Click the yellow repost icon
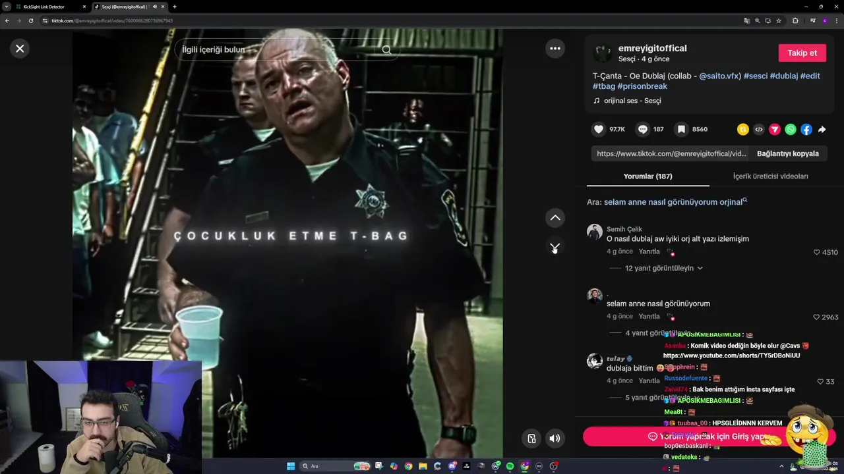 point(743,130)
